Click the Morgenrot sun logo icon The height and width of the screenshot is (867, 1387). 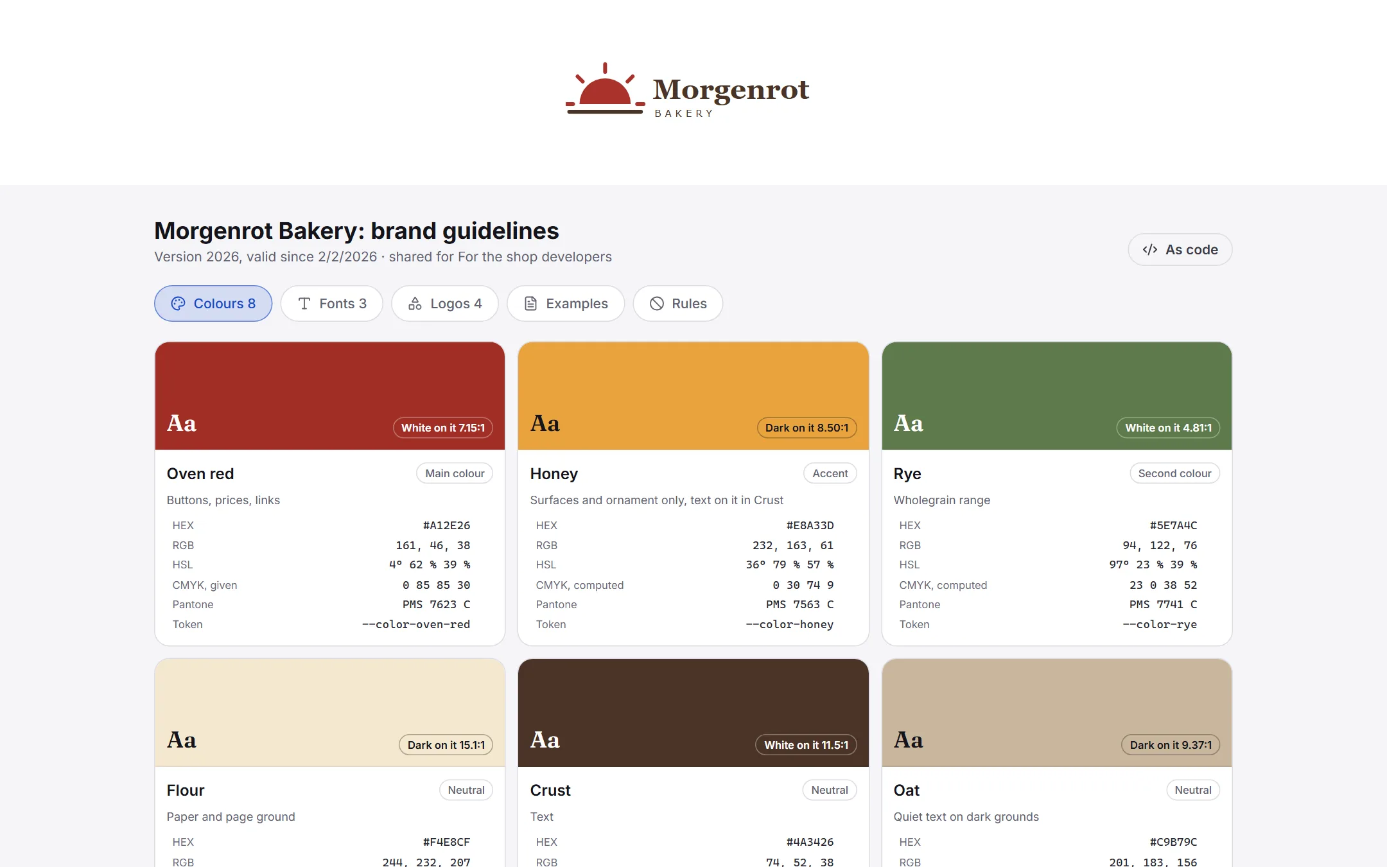click(x=605, y=89)
